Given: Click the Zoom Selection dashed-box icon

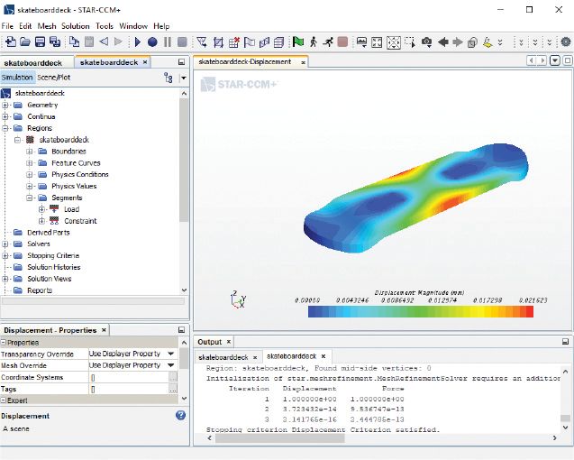Looking at the screenshot, I should (410, 42).
